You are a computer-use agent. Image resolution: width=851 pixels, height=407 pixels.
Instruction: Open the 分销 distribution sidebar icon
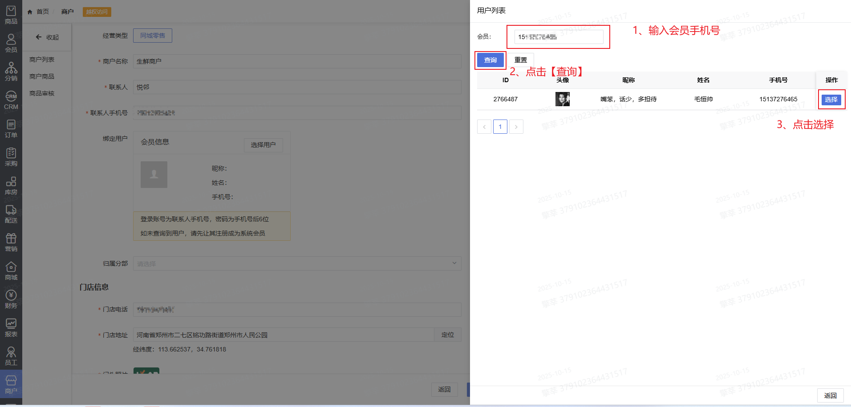click(11, 72)
